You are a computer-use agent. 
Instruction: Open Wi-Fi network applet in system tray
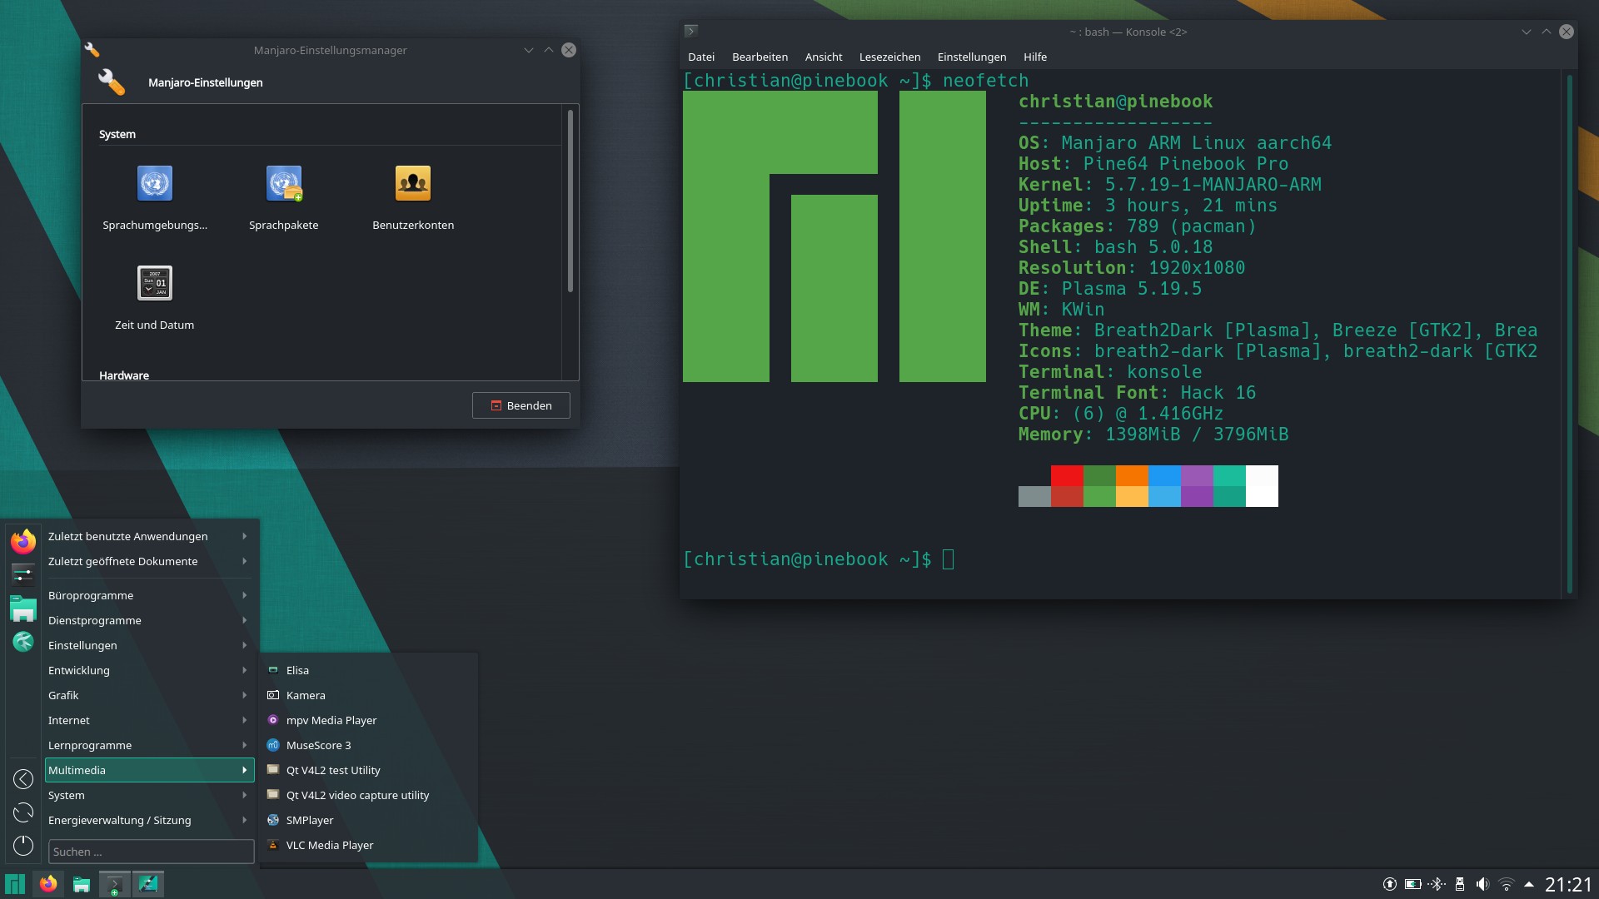click(1506, 885)
